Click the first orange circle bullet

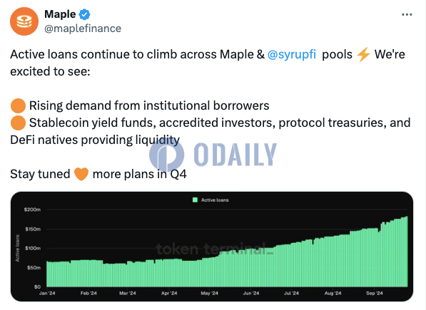coord(19,105)
